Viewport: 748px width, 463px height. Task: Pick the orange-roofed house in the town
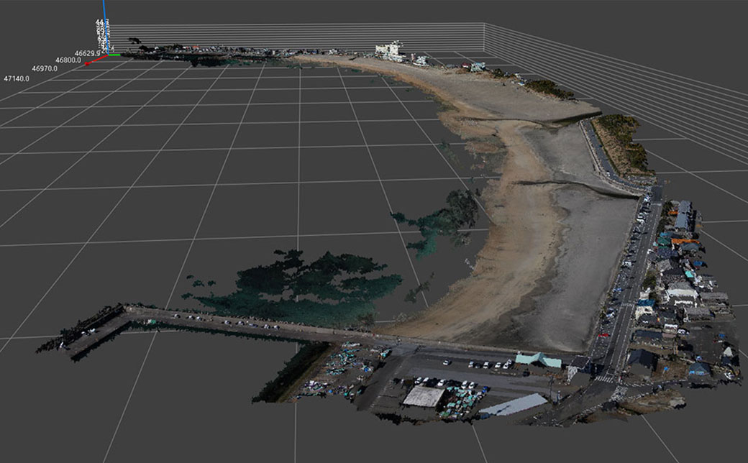683,242
